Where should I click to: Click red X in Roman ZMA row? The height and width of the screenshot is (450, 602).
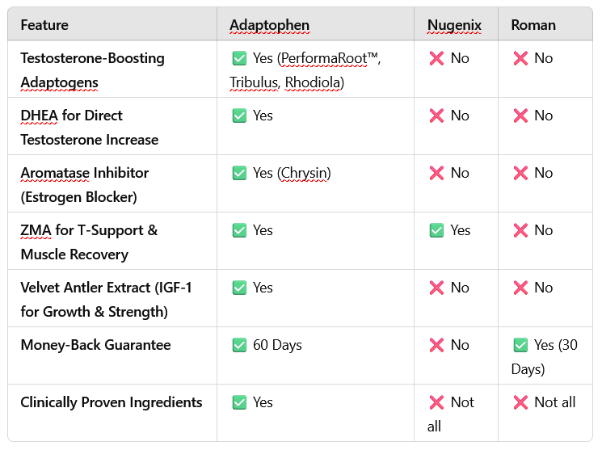[520, 230]
